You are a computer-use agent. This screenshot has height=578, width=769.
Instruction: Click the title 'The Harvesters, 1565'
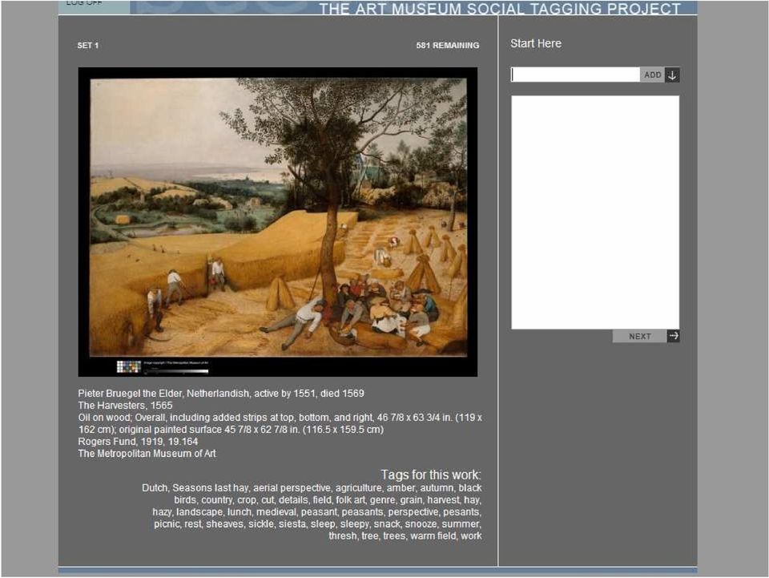click(125, 406)
